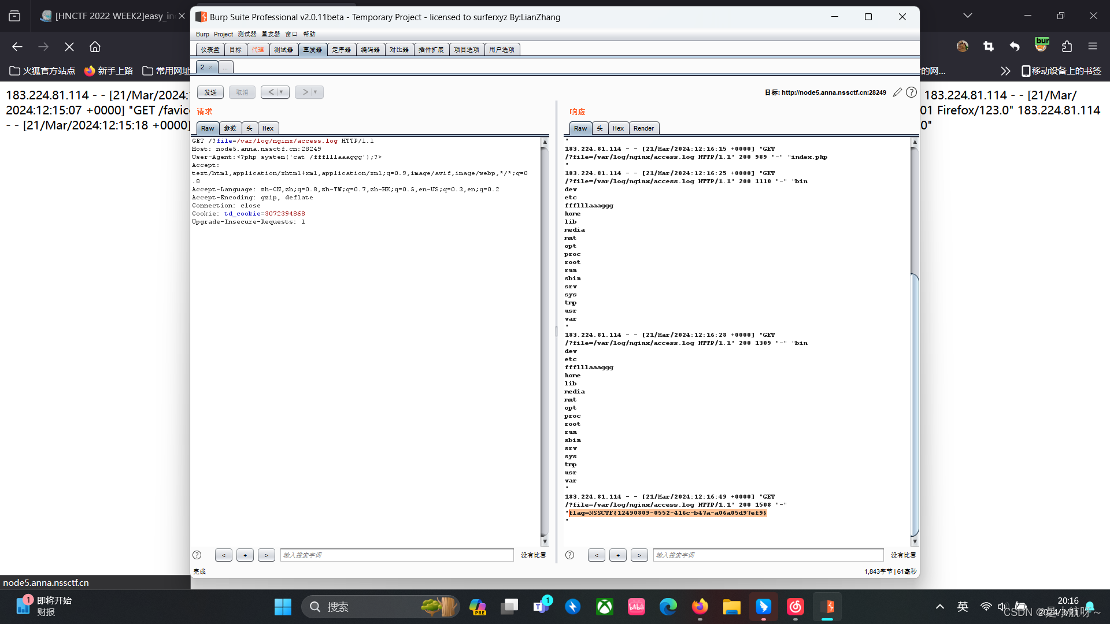Screen dimensions: 1110x624
Task: Click the request search help icon
Action: click(x=197, y=555)
